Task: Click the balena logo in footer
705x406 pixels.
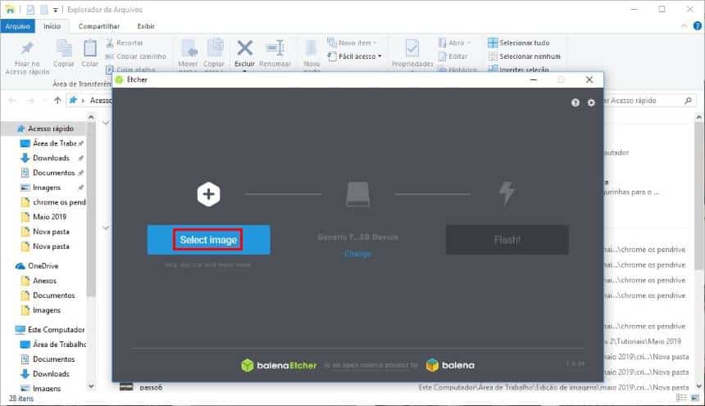Action: [x=450, y=365]
